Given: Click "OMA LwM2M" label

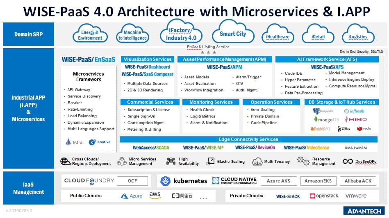Looking at the screenshot, I should click(355, 148).
